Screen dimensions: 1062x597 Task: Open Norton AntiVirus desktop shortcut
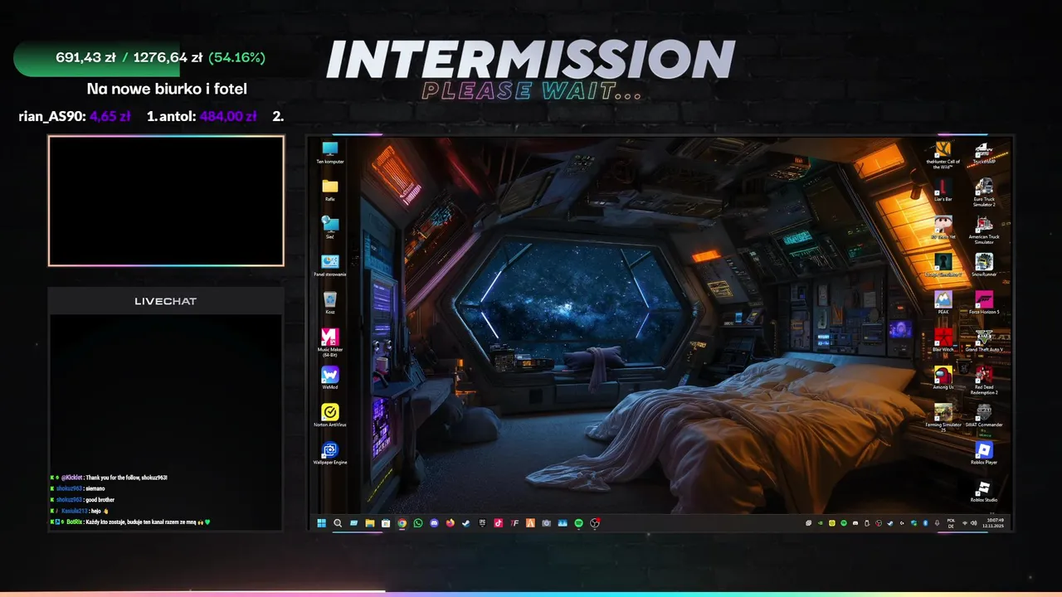click(329, 415)
